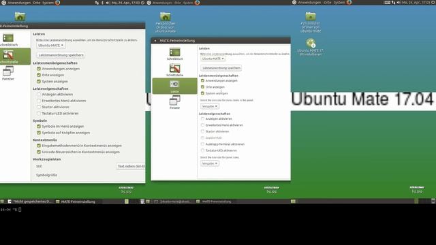Uncheck Unicode-Steuerzeichen in Kontextmenüs anzeigen
This screenshot has height=245, width=436.
[39, 152]
